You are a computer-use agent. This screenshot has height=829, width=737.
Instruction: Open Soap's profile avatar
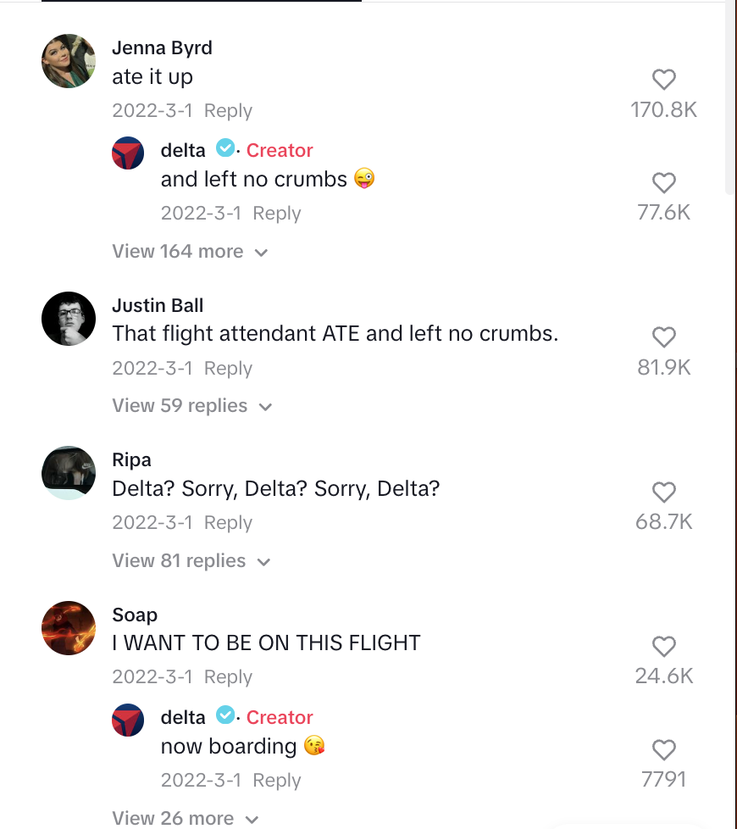coord(69,628)
